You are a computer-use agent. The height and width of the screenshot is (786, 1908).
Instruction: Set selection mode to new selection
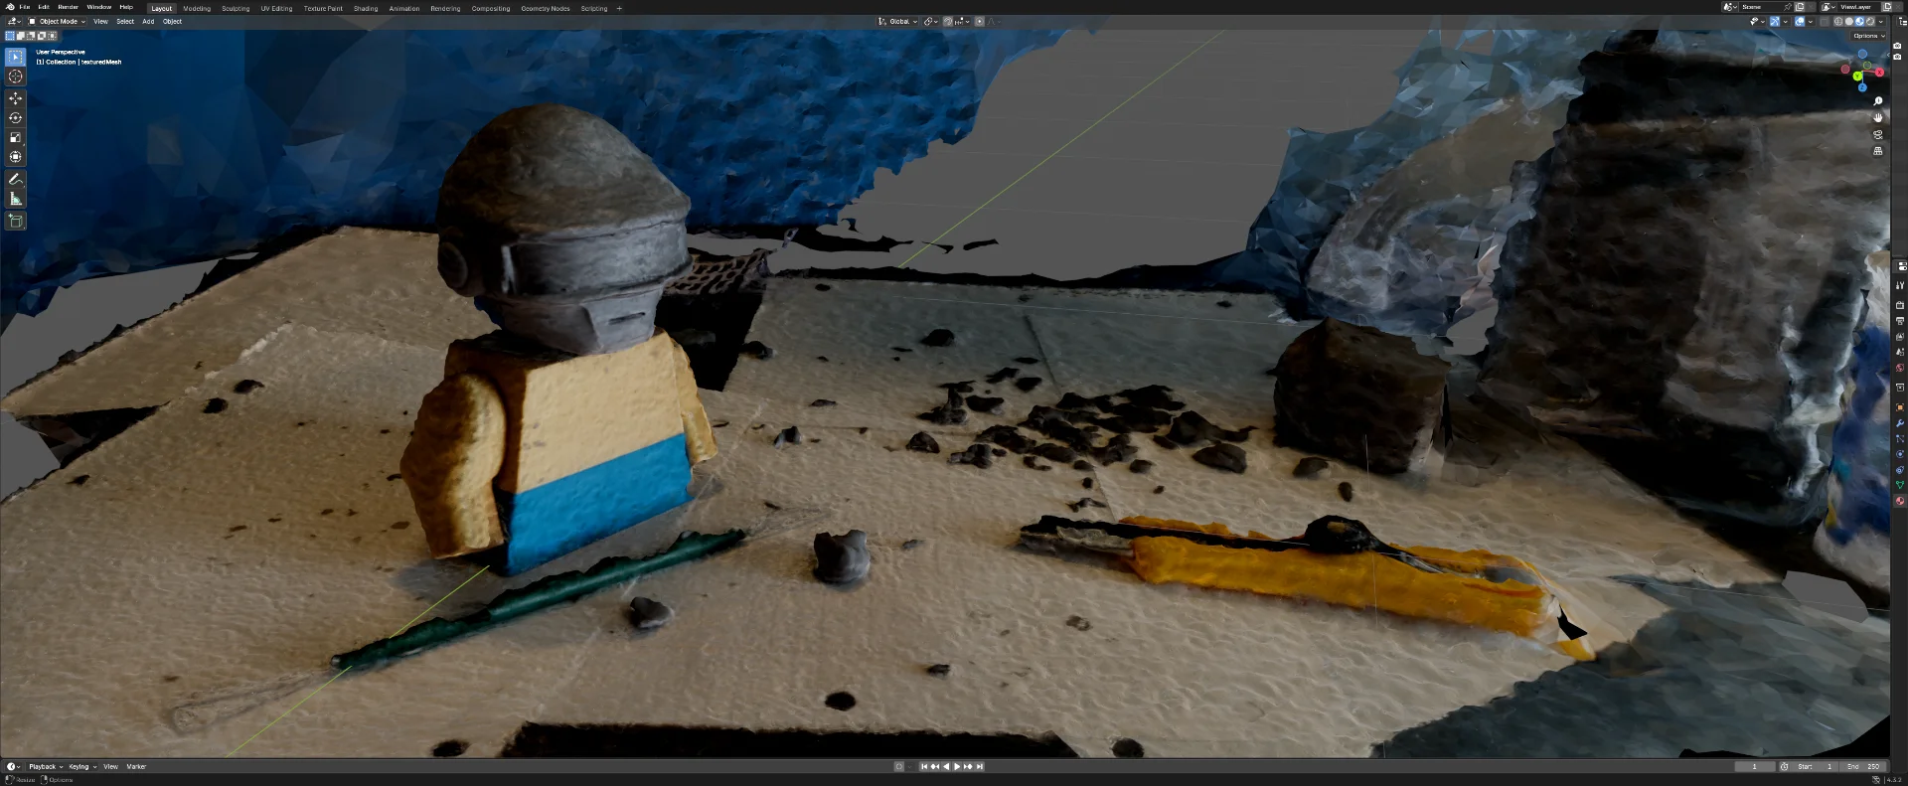pyautogui.click(x=10, y=36)
